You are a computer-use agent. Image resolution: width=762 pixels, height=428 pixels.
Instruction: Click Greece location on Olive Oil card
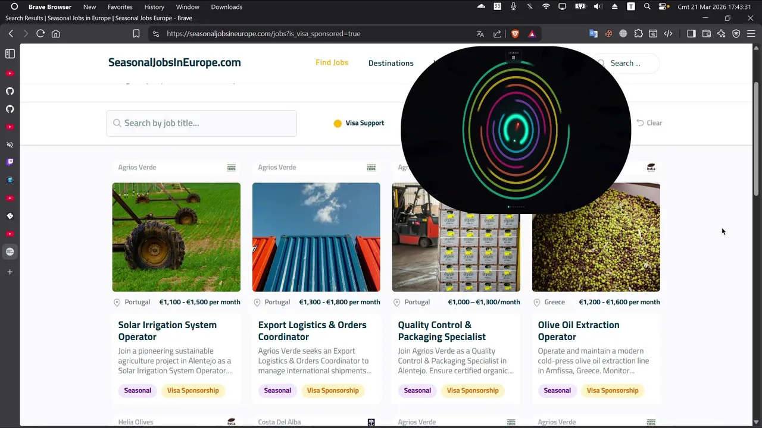(554, 302)
